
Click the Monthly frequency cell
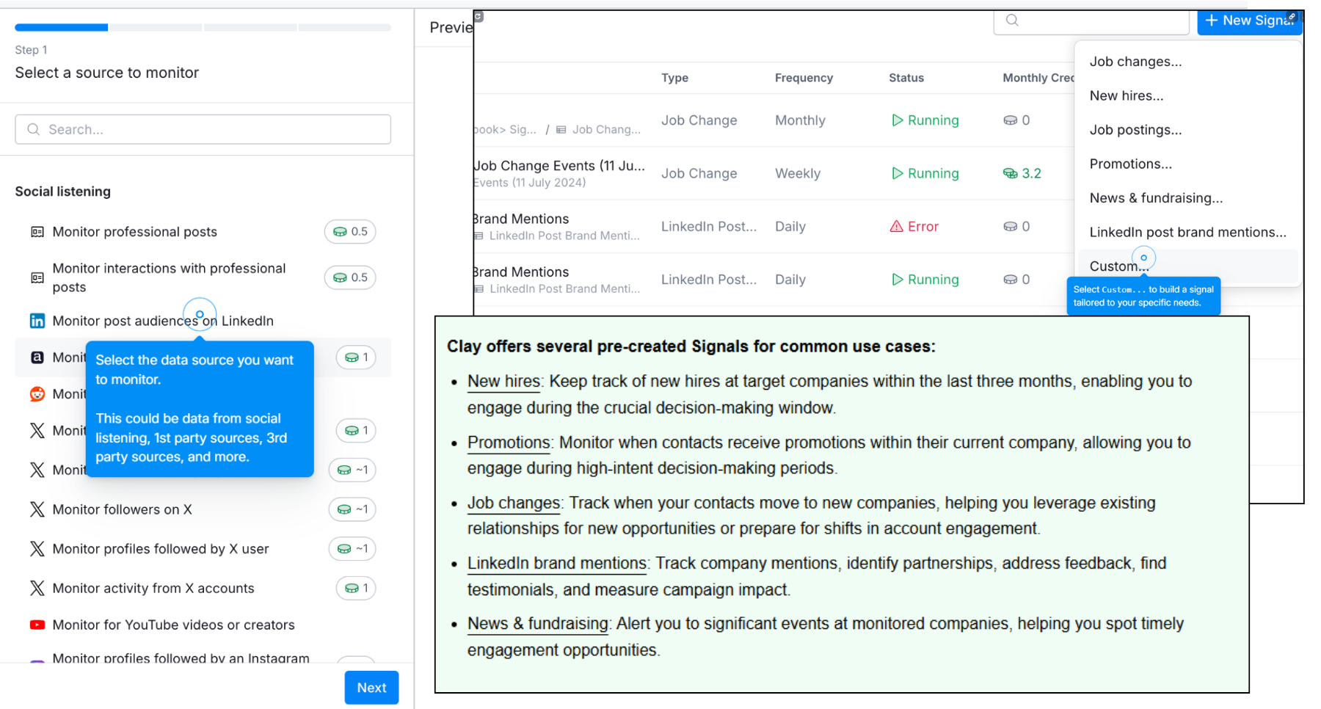click(800, 120)
